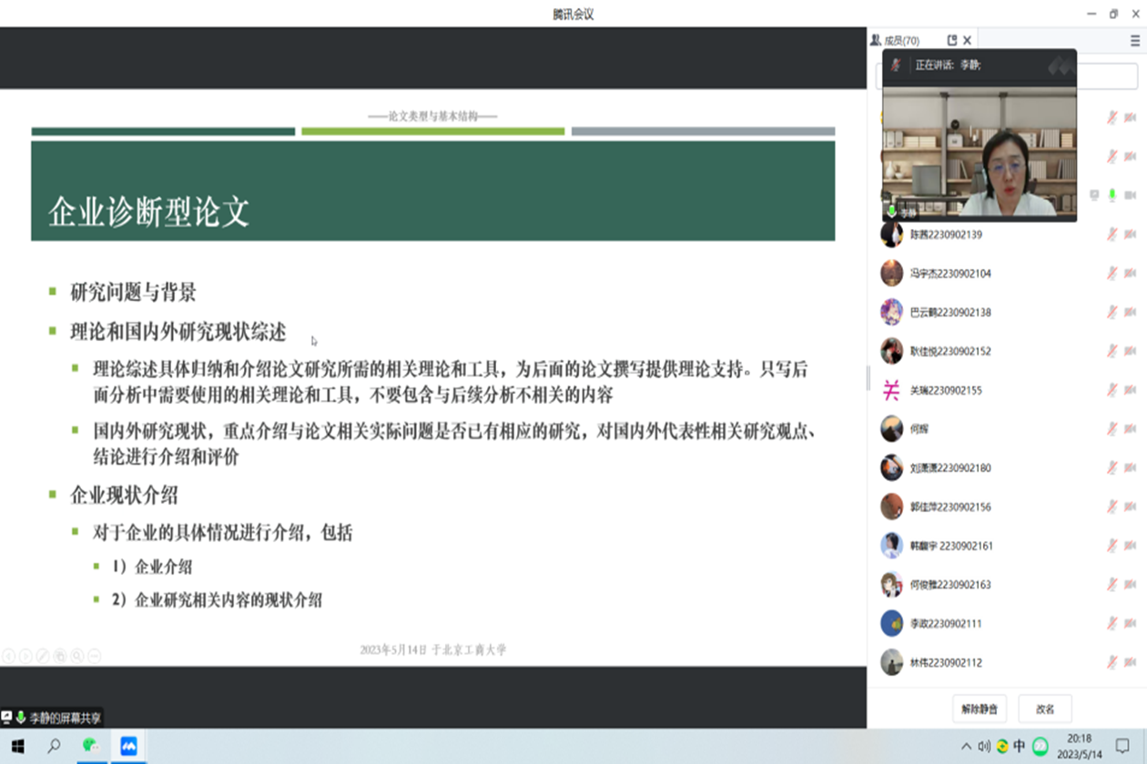The image size is (1147, 764).
Task: Click the 解除静音 unmute button
Action: pos(980,709)
